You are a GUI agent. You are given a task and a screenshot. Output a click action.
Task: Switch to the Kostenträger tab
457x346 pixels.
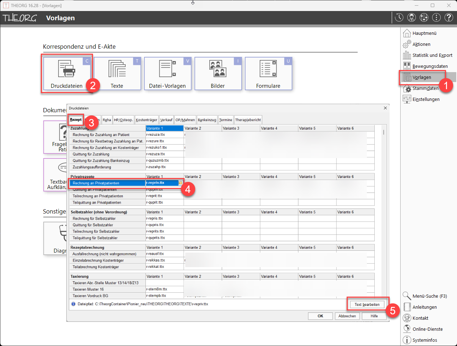tap(146, 120)
